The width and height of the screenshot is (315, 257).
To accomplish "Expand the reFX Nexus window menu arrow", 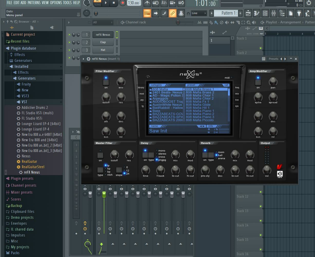I will click(84, 59).
